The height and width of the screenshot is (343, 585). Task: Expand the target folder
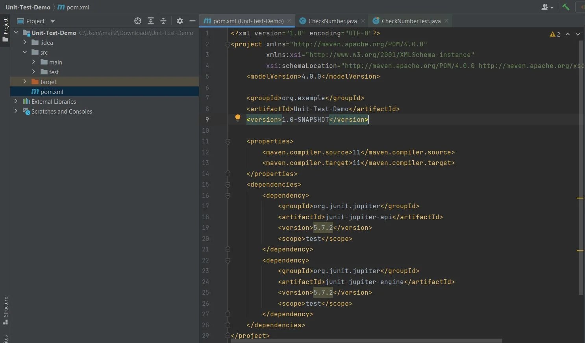pyautogui.click(x=25, y=82)
